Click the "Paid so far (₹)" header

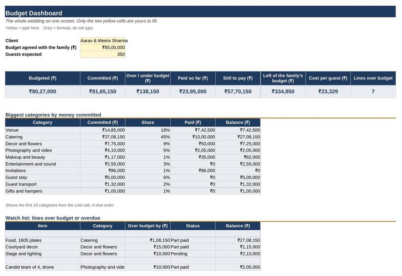(x=193, y=78)
